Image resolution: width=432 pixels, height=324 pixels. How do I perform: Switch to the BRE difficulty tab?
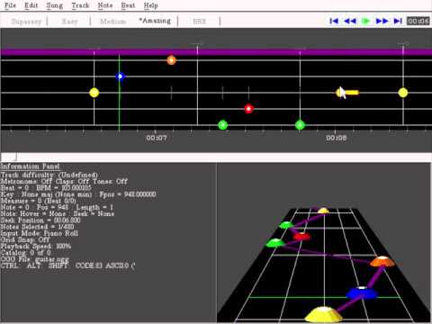click(199, 22)
